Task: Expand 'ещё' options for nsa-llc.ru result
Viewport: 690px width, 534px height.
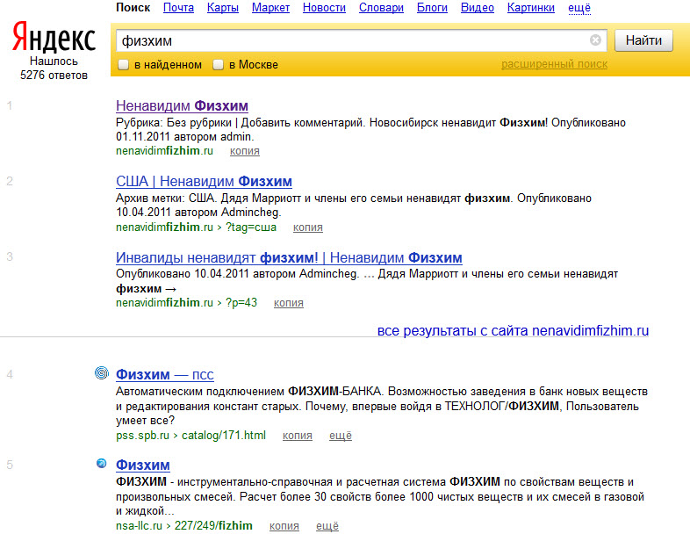Action: click(x=327, y=525)
